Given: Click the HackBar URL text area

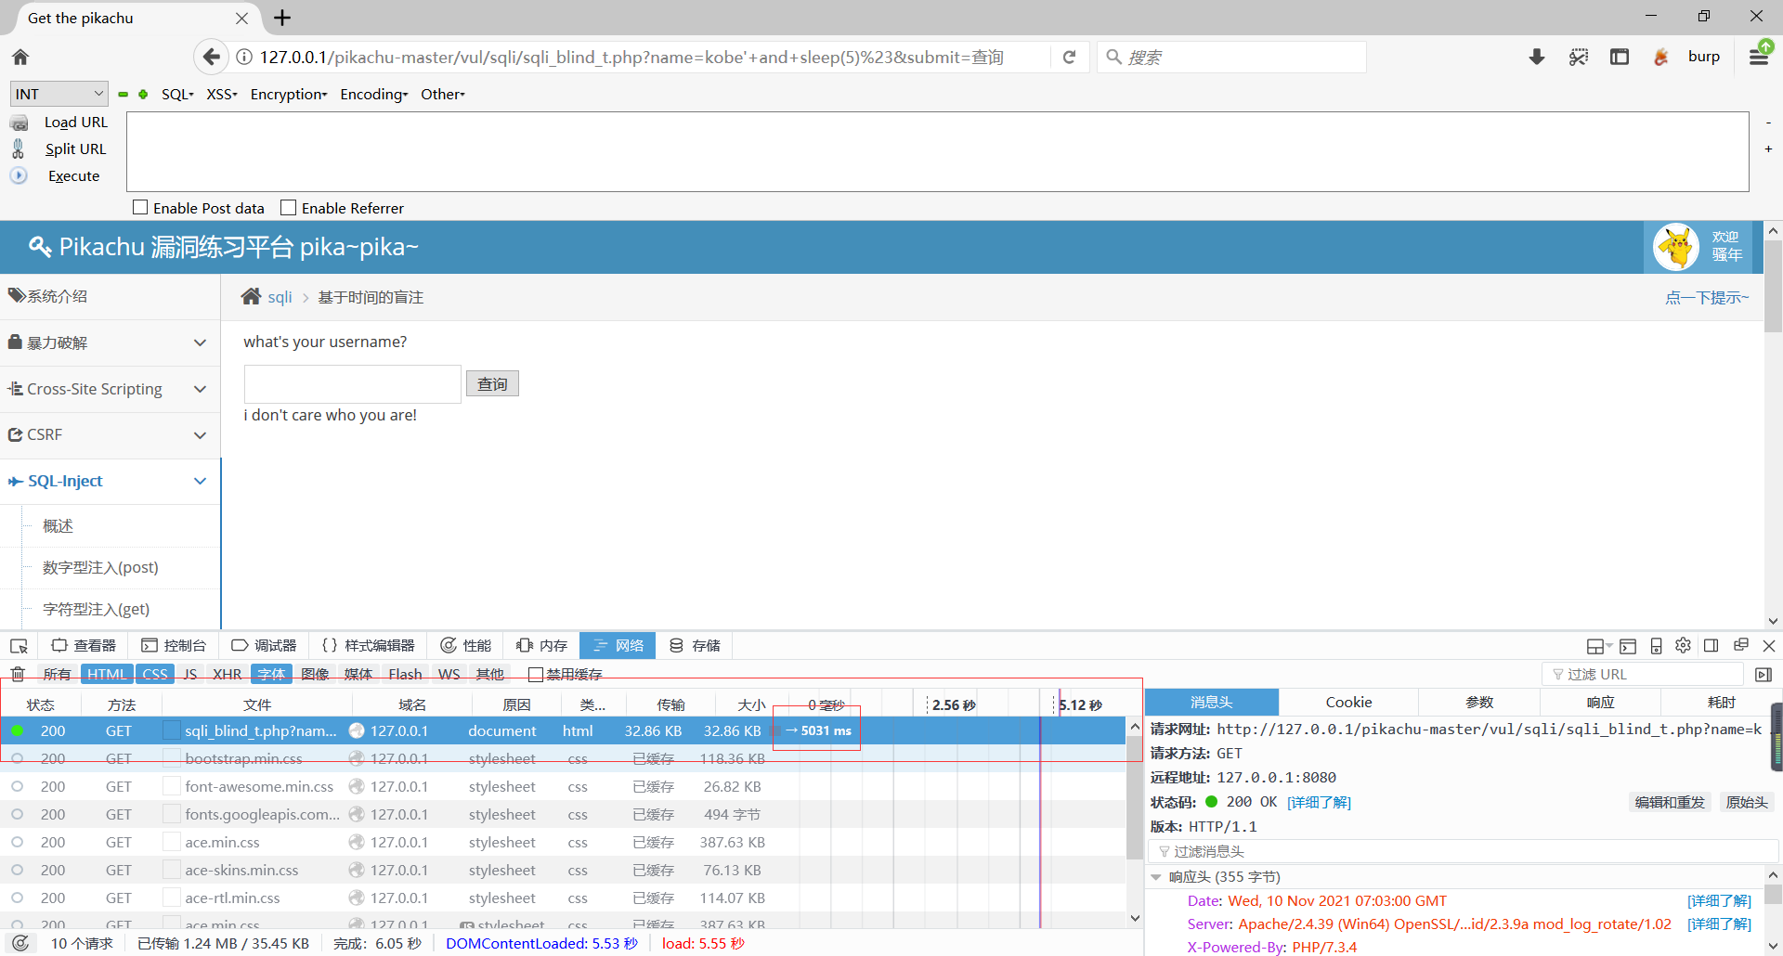Looking at the screenshot, I should tap(937, 151).
